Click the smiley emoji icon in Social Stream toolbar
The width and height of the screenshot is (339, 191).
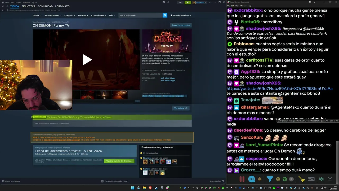point(278,179)
